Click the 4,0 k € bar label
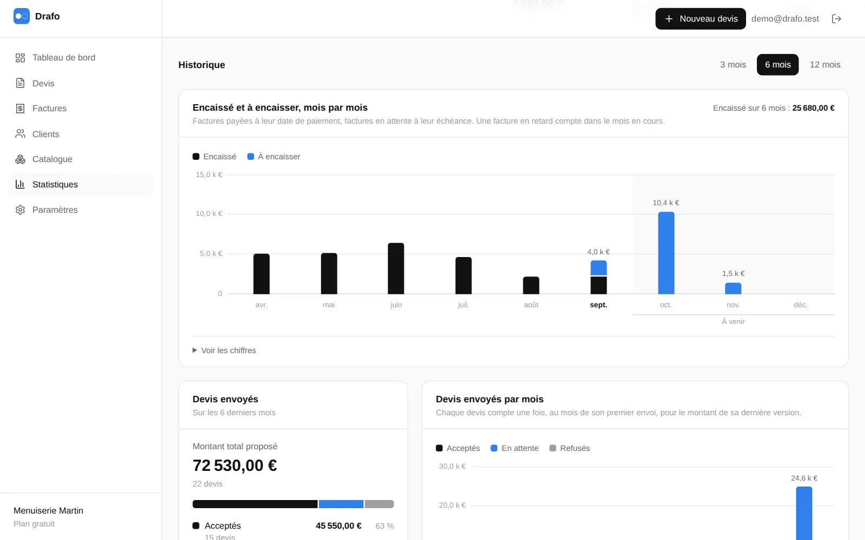 tap(598, 252)
